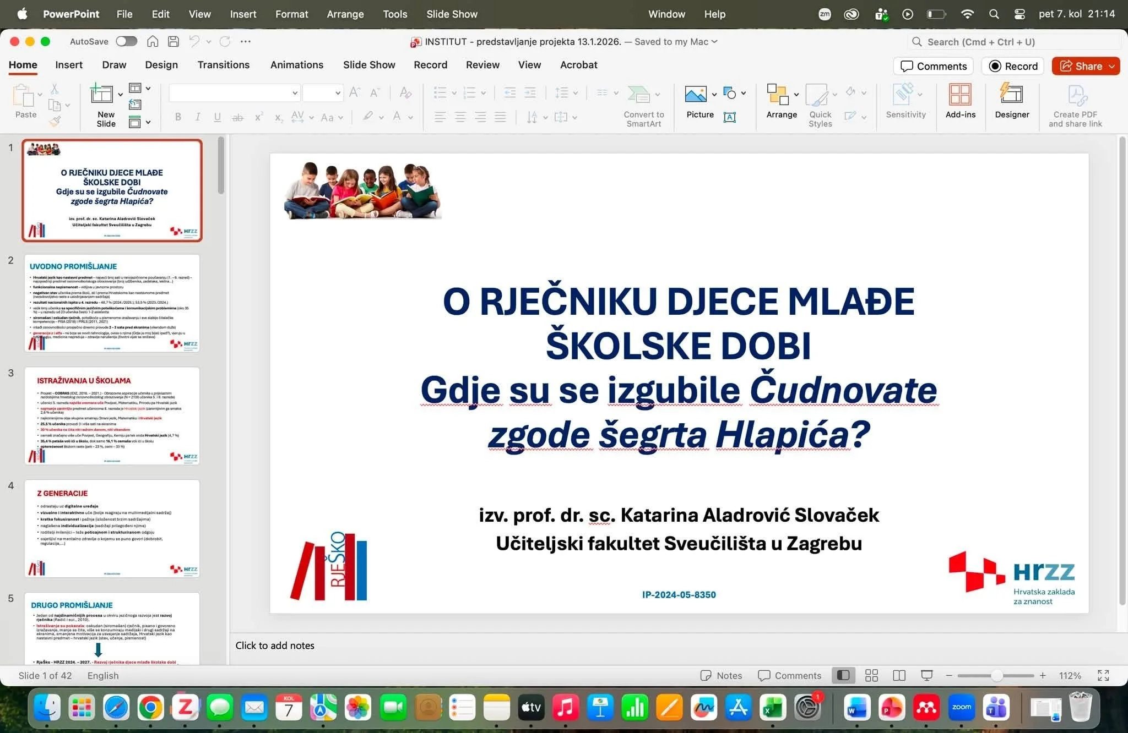Open the Arrange tool
1128x733 pixels.
pyautogui.click(x=782, y=102)
